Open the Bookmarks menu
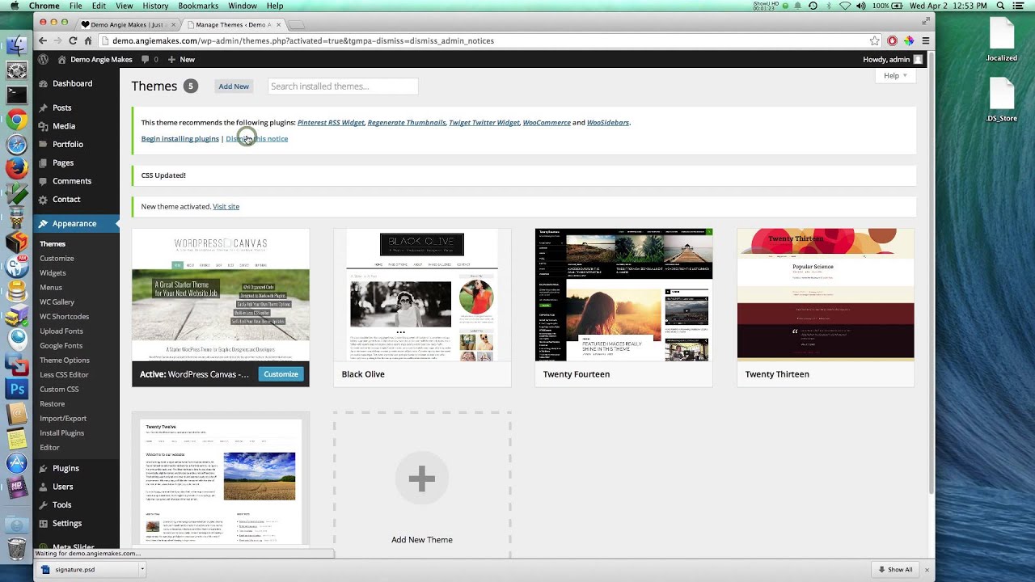Viewport: 1035px width, 582px height. (x=198, y=6)
